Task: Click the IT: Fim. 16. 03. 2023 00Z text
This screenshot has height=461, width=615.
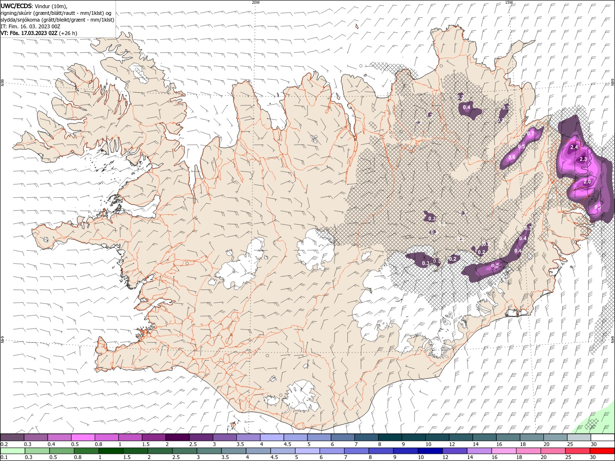Action: point(30,26)
